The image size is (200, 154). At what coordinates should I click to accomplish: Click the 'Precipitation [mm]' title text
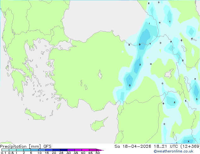click(x=21, y=146)
